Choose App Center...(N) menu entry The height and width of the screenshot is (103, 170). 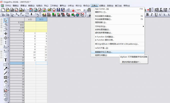pos(118,9)
